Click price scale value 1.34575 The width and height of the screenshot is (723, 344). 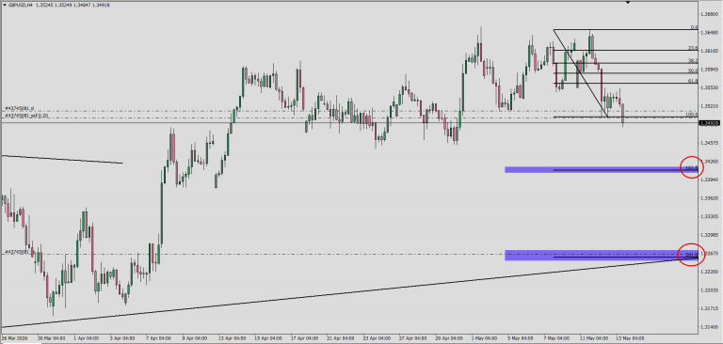710,143
